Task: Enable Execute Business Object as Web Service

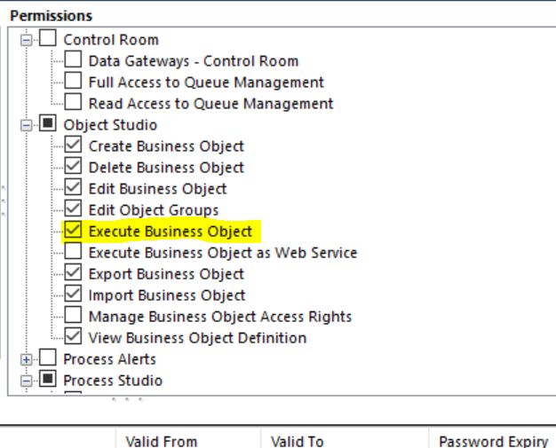Action: pyautogui.click(x=73, y=253)
